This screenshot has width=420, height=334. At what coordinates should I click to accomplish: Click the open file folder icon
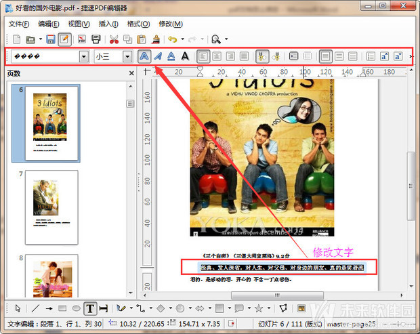click(30, 39)
